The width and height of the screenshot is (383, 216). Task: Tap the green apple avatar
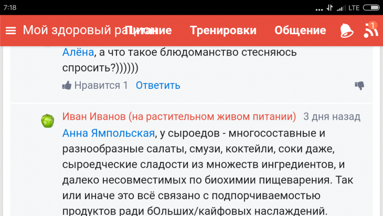tap(48, 121)
